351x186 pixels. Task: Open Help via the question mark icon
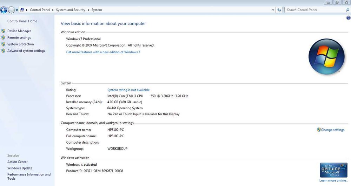click(x=348, y=18)
